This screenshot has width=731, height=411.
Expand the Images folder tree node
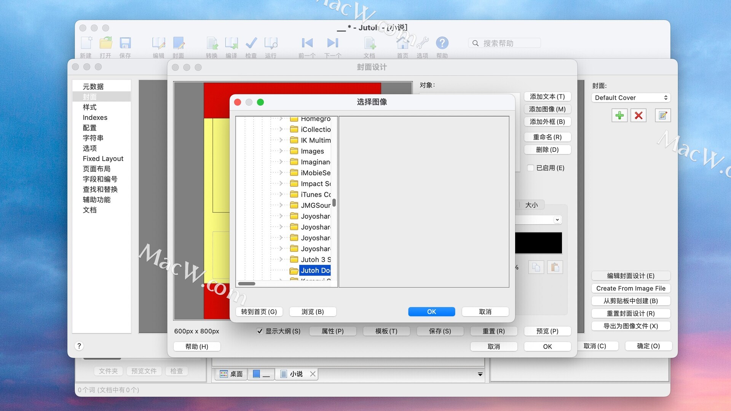(x=281, y=151)
